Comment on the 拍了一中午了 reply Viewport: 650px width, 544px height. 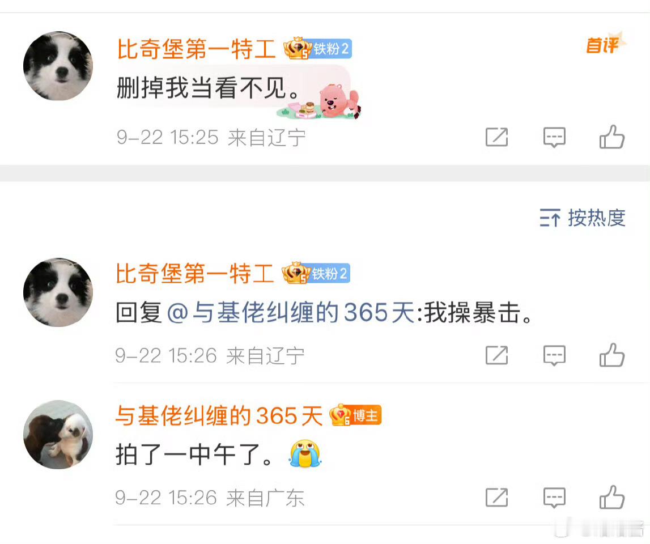(x=554, y=498)
